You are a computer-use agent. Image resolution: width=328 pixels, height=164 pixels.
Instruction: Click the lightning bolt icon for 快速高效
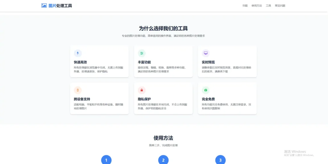[x=78, y=53]
